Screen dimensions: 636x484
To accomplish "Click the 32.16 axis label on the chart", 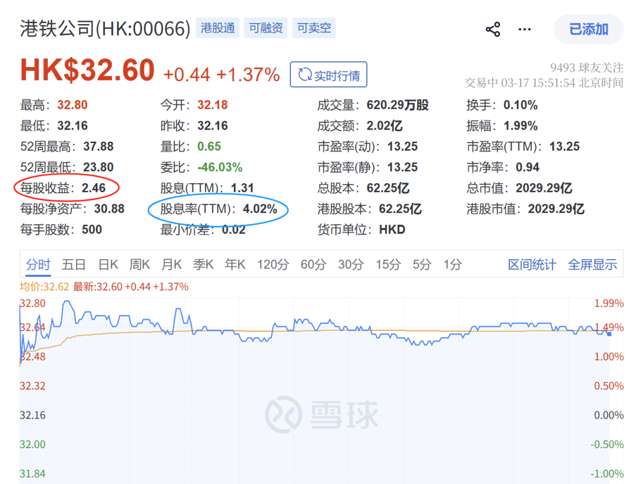I will 32,415.
